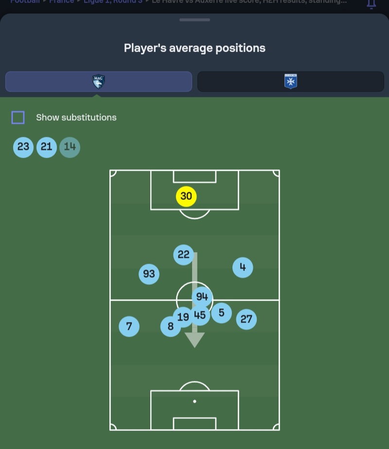389x449 pixels.
Task: Open the France breadcrumb link
Action: click(x=62, y=2)
